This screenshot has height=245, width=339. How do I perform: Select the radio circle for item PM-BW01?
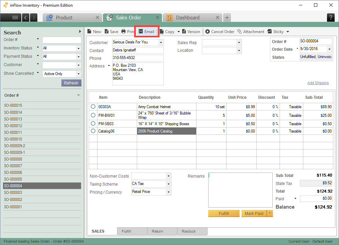click(93, 115)
